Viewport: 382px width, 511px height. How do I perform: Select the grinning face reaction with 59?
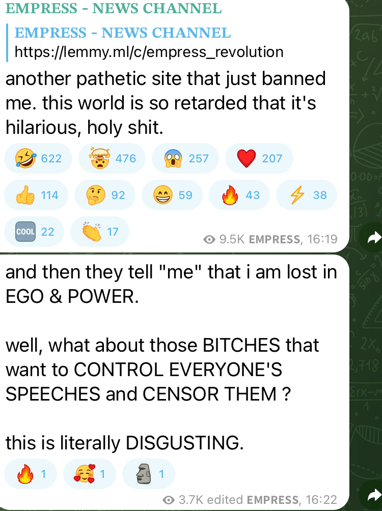click(172, 195)
